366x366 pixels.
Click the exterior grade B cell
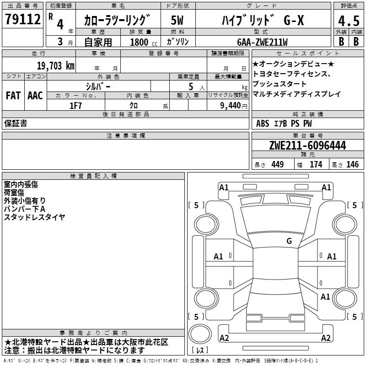[341, 41]
